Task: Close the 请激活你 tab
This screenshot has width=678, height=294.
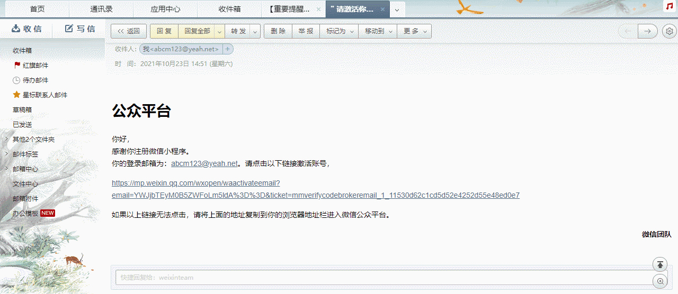Action: point(382,10)
